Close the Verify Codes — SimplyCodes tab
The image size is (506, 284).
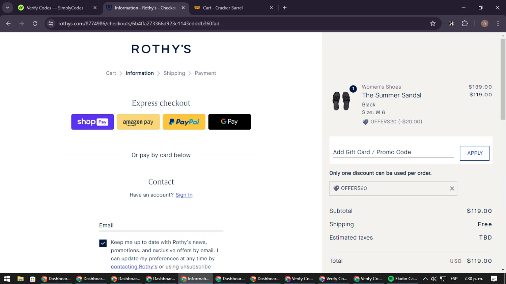(95, 8)
